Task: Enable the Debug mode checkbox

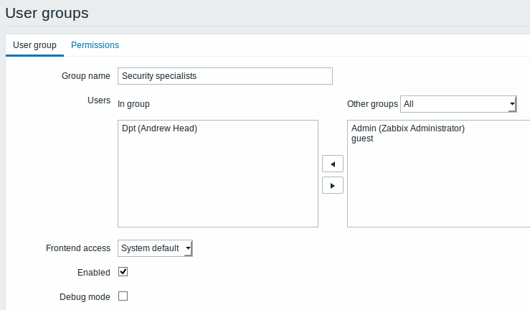Action: pyautogui.click(x=123, y=296)
